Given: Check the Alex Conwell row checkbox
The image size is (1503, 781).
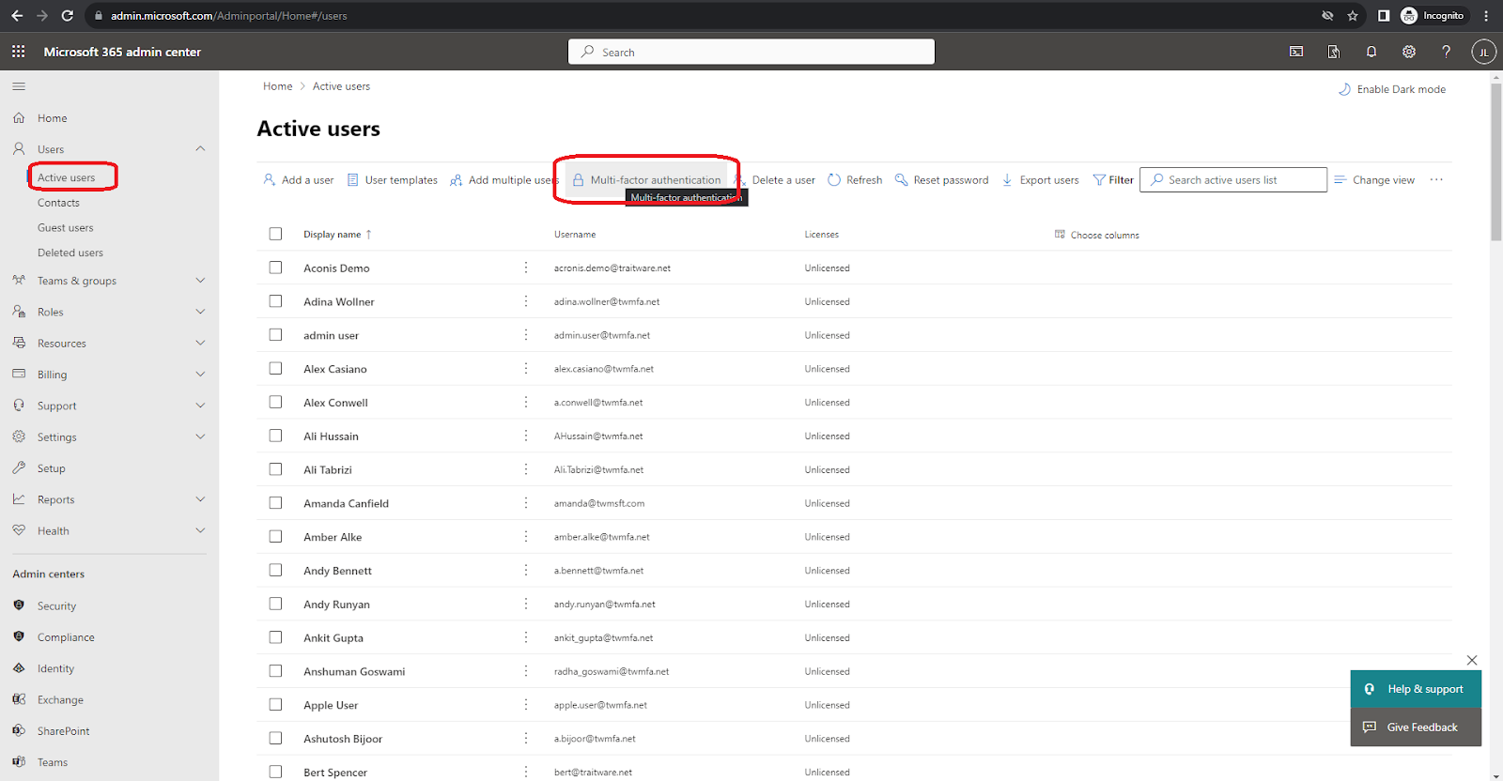Looking at the screenshot, I should tap(275, 402).
